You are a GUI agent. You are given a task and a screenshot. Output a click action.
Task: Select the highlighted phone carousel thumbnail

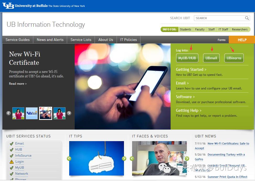pyautogui.click(x=46, y=113)
